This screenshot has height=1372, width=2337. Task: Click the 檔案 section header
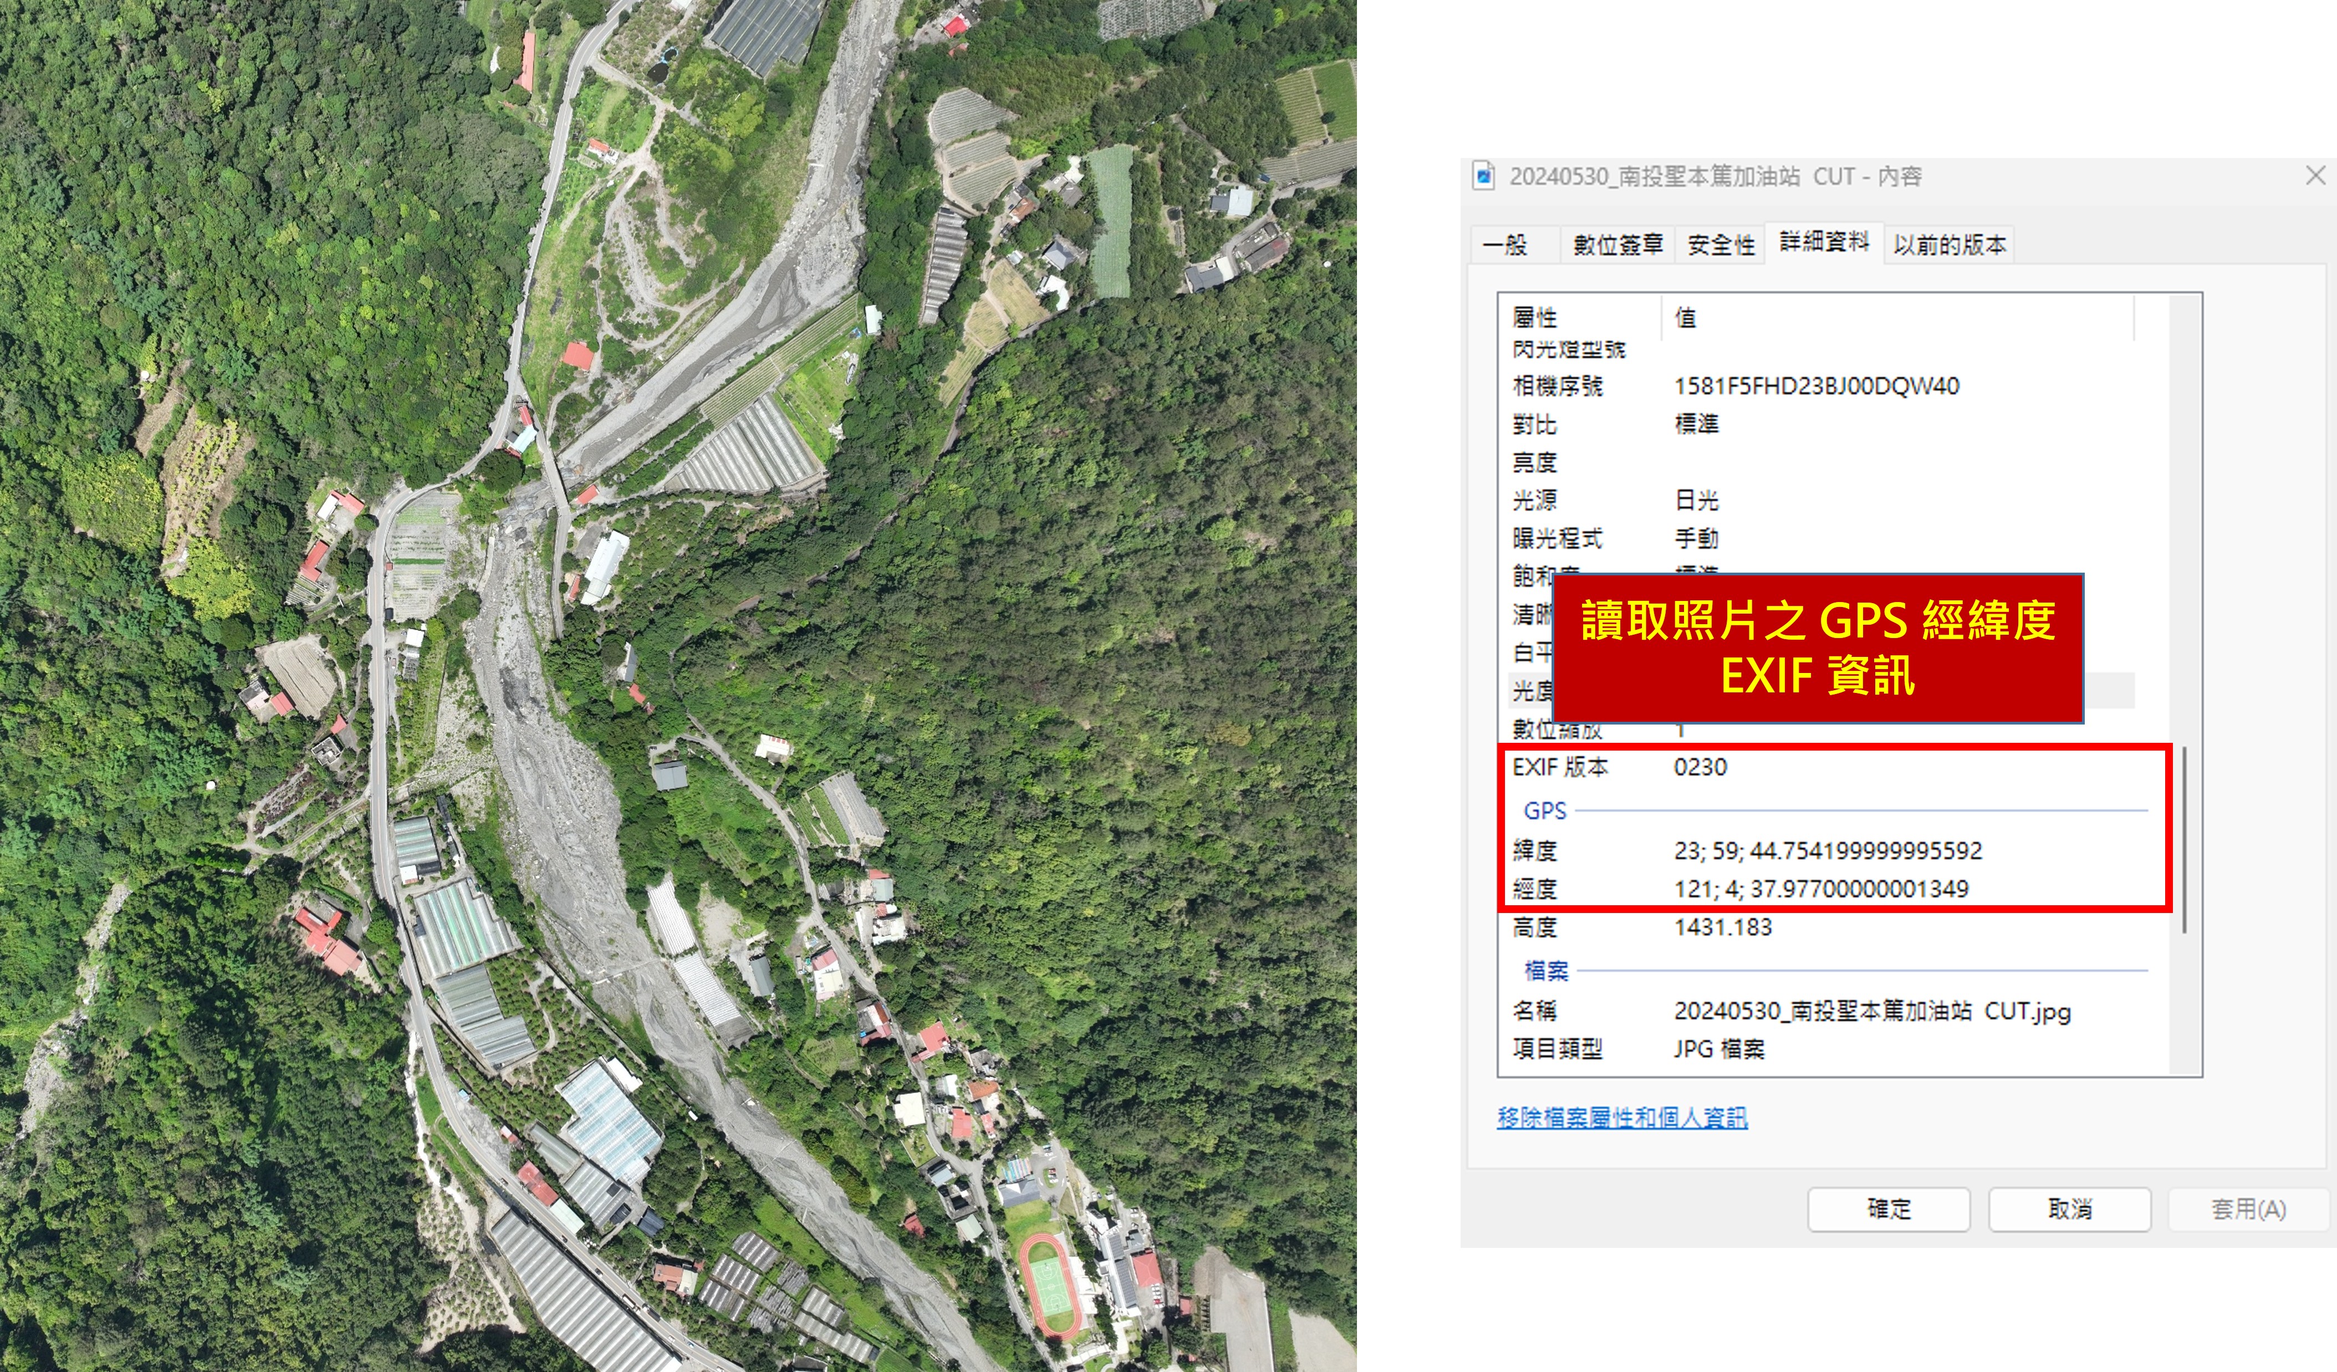click(1546, 970)
